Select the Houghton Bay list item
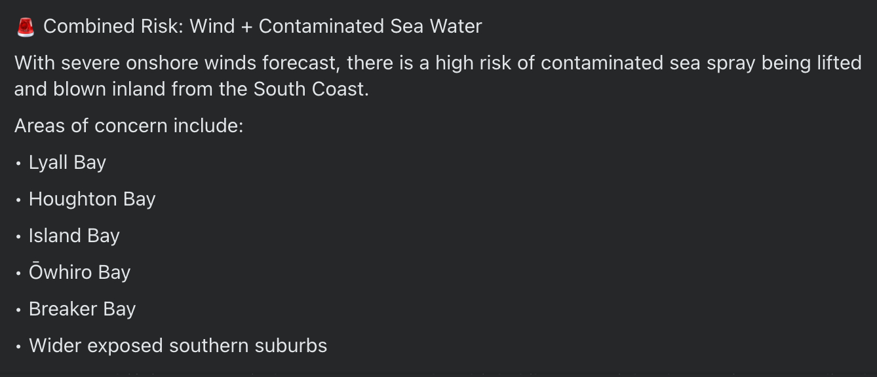Image resolution: width=877 pixels, height=377 pixels. coord(92,199)
